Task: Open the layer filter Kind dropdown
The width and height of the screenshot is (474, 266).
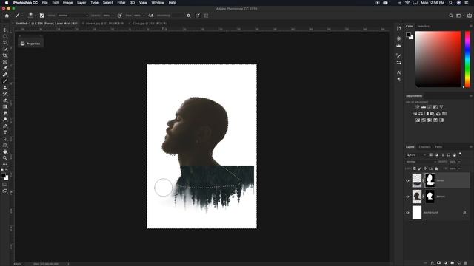Action: (416, 154)
